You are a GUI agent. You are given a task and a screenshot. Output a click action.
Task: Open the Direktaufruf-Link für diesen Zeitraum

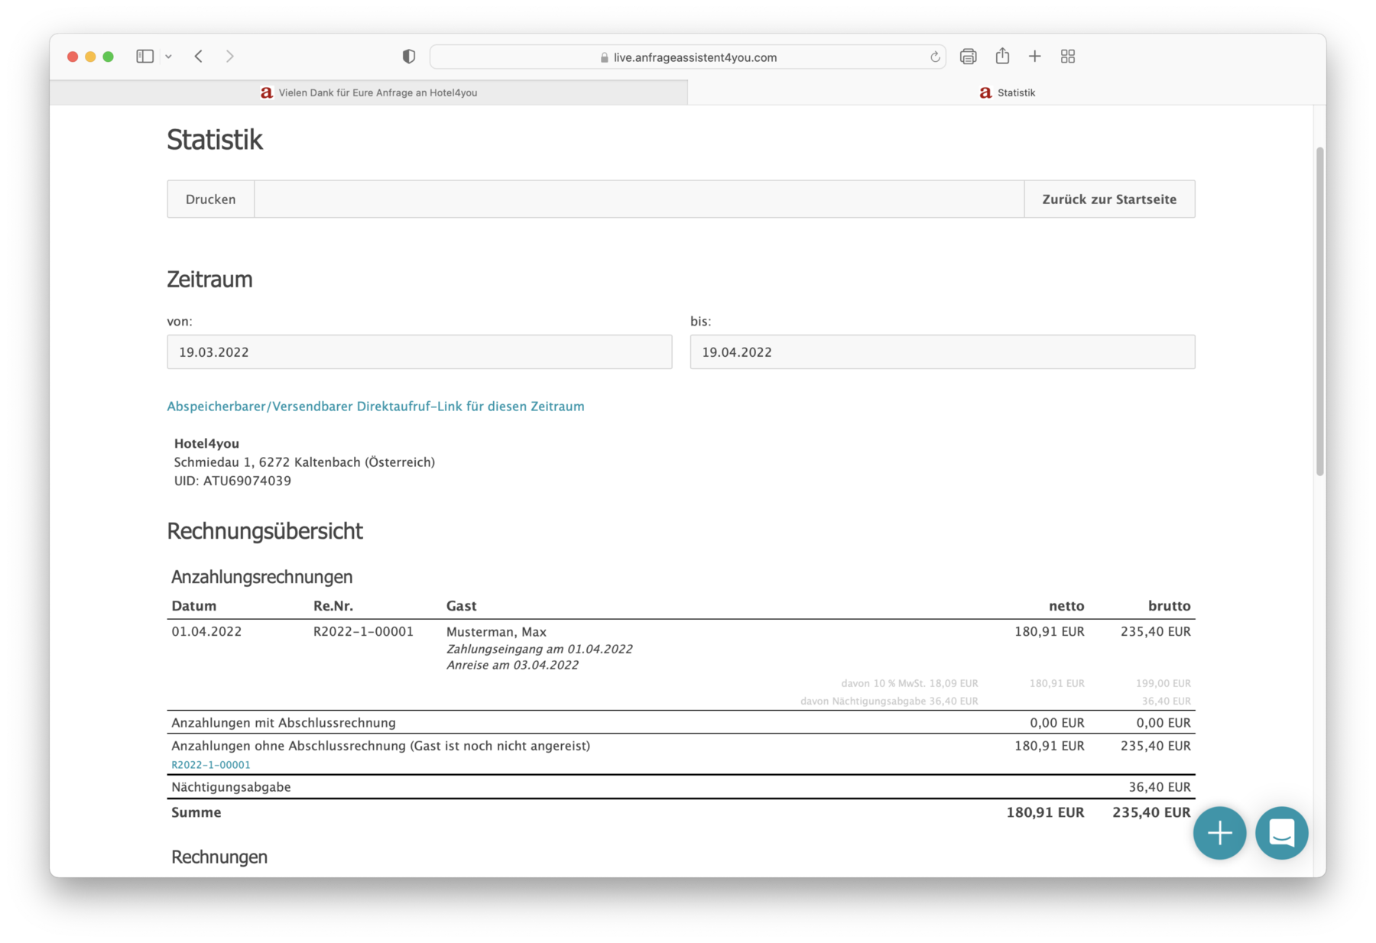(376, 407)
